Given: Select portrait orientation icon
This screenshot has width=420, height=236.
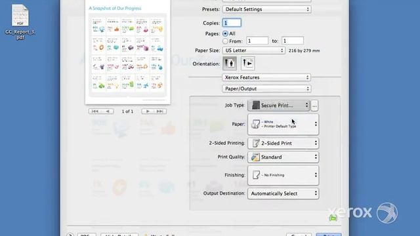Looking at the screenshot, I should click(230, 64).
